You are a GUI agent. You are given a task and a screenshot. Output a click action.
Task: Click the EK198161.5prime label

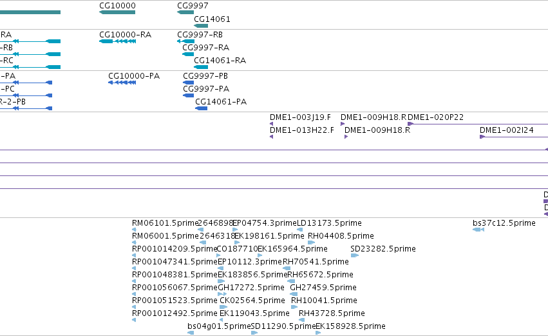click(x=269, y=236)
